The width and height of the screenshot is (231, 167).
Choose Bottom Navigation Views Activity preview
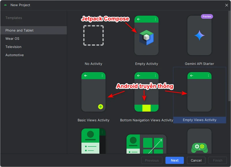click(146, 92)
